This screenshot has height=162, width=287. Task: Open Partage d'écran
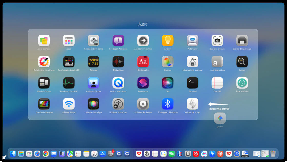pos(94,83)
